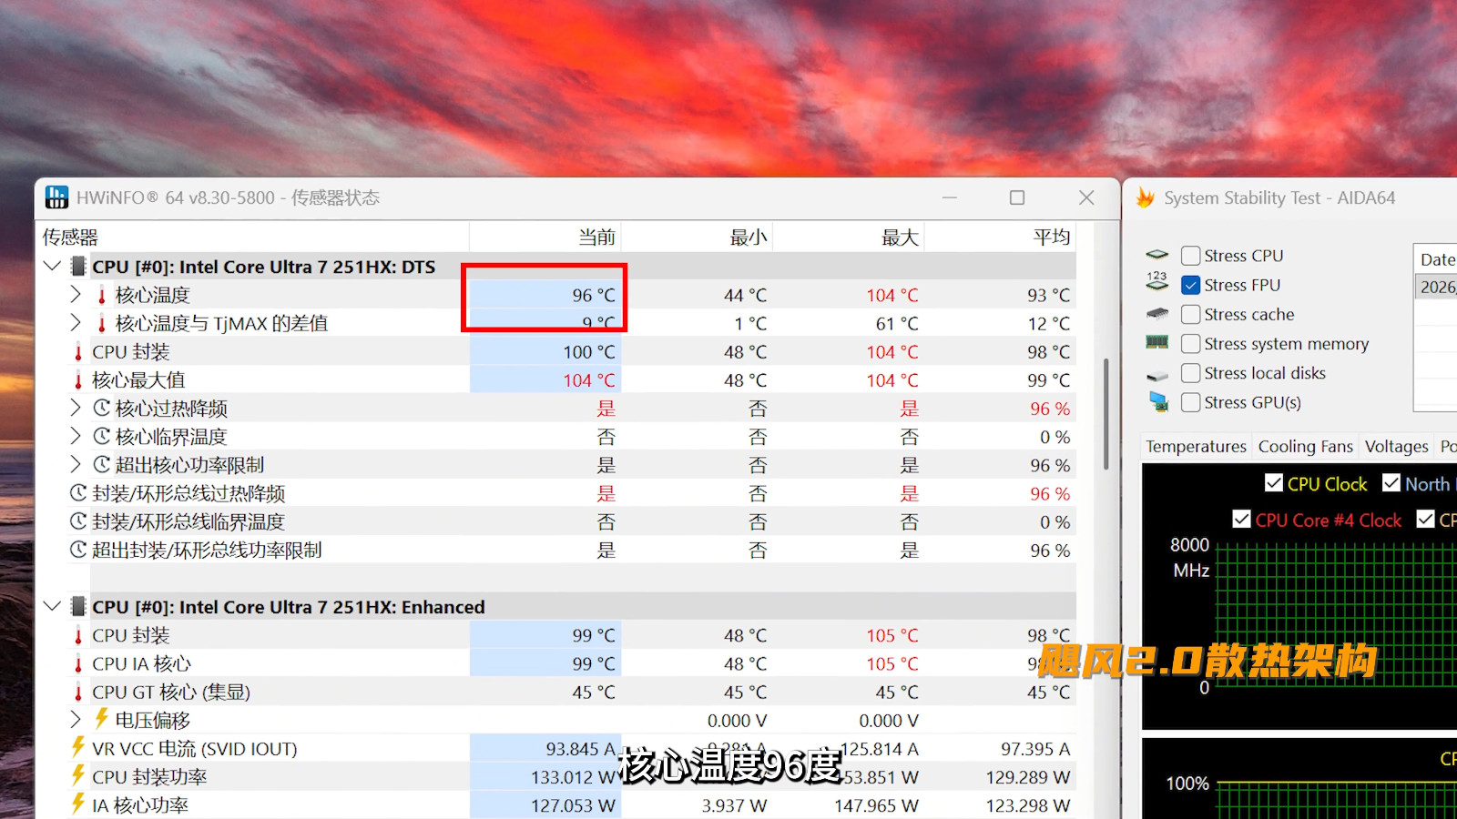Switch to Voltages tab
Screen dimensions: 1457x819
(1396, 446)
